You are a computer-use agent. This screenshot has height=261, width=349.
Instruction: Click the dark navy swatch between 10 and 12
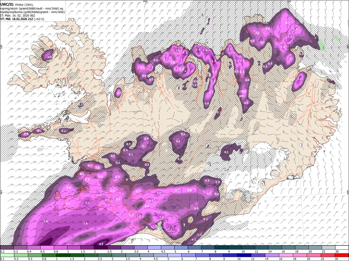[x=243, y=255]
